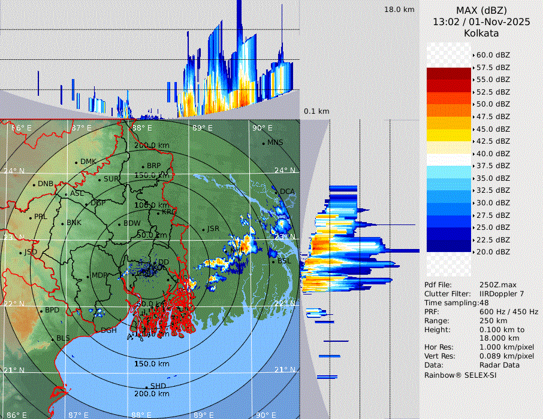The width and height of the screenshot is (543, 419).
Task: Click the BLS station marker dot
Action: point(52,339)
